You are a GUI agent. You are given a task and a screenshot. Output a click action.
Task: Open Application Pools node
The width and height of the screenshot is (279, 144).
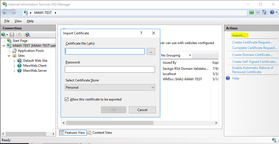31,51
